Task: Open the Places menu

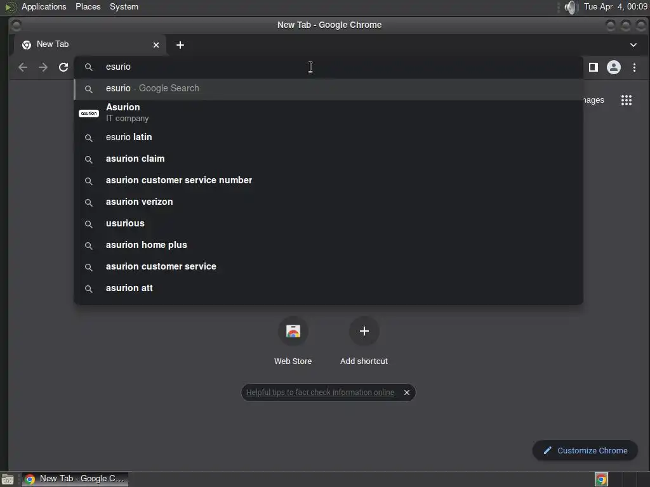Action: tap(88, 6)
